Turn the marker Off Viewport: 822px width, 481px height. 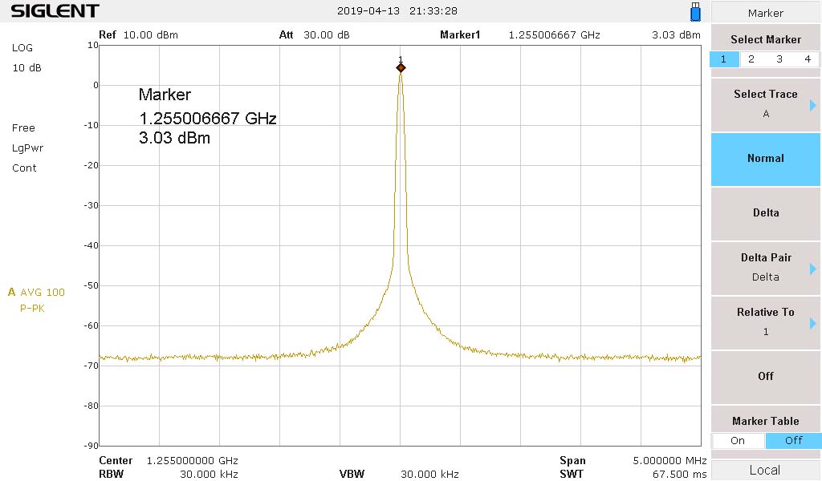pyautogui.click(x=765, y=376)
